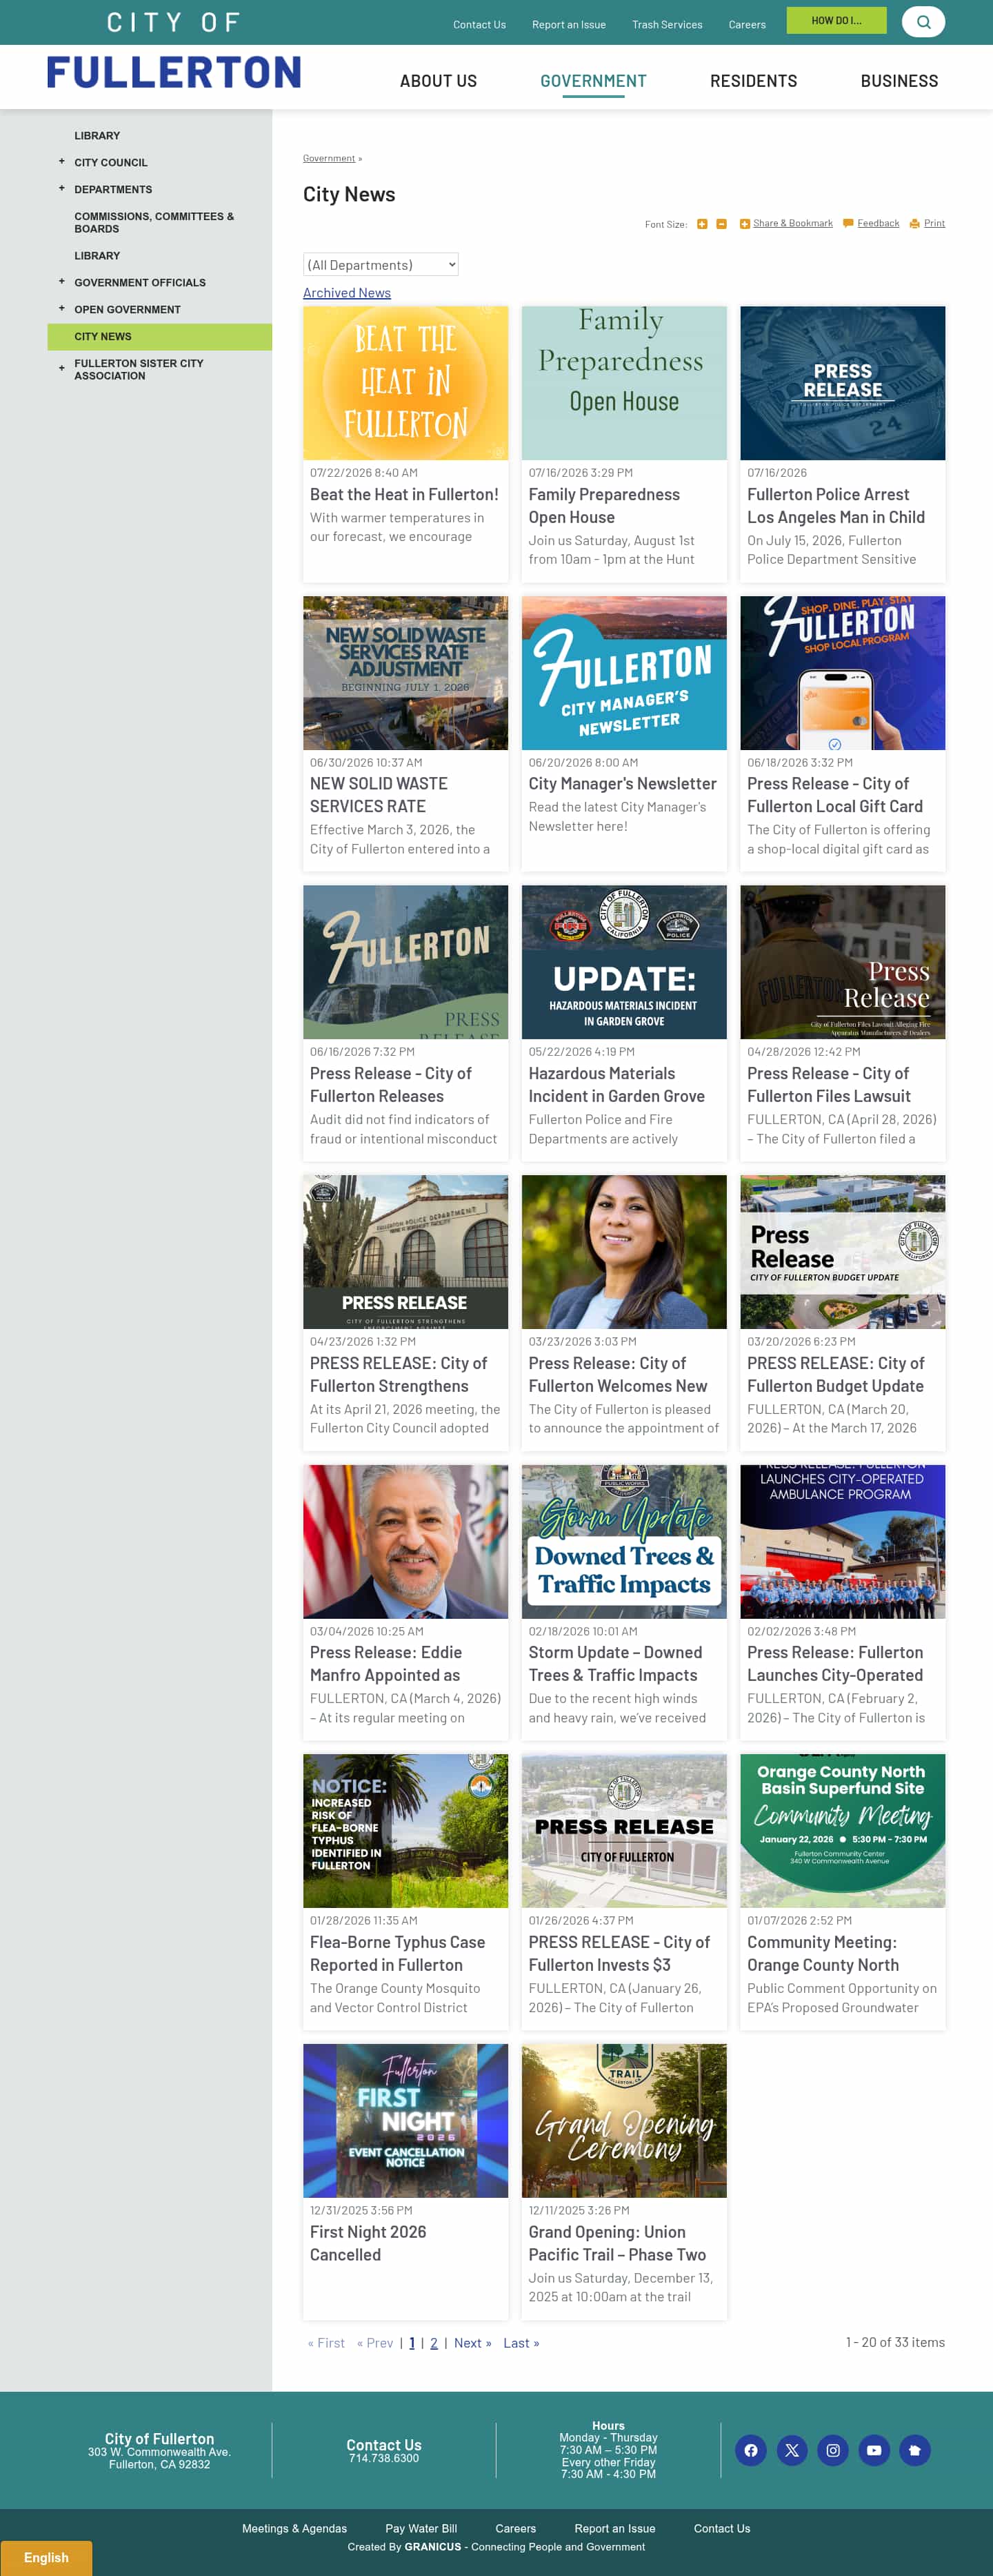
Task: Open Community Meeting Orange County North headline
Action: [x=823, y=1953]
